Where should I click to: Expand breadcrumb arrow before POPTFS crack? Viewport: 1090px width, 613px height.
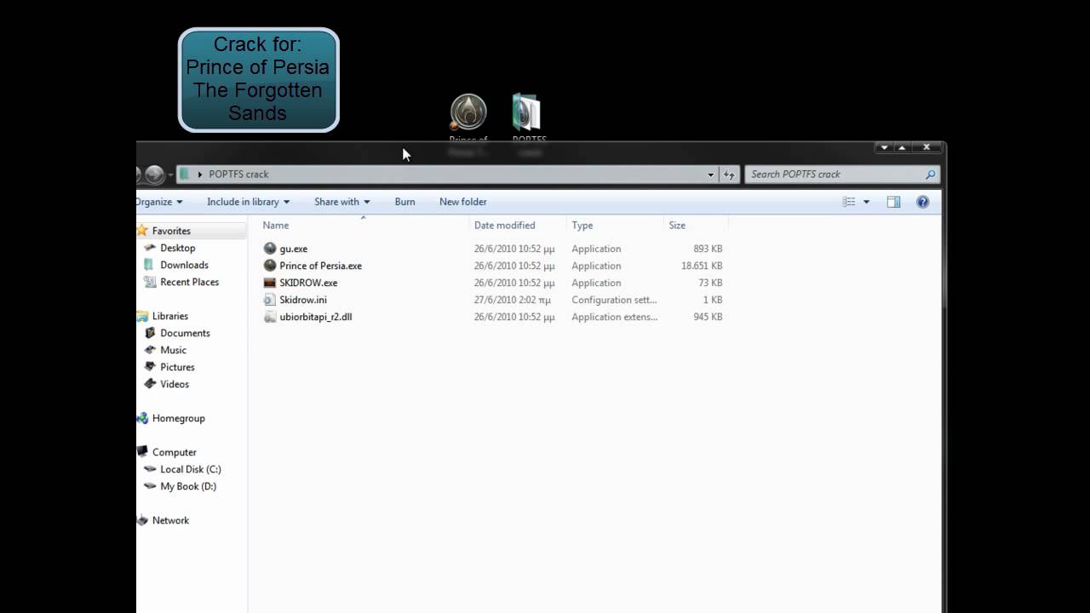[x=200, y=175]
